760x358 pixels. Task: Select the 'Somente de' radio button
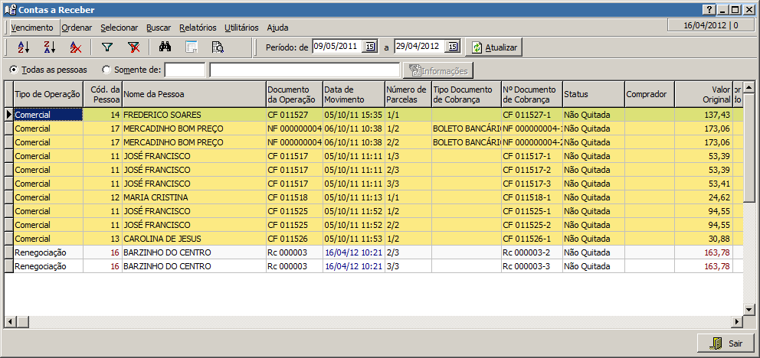(106, 70)
